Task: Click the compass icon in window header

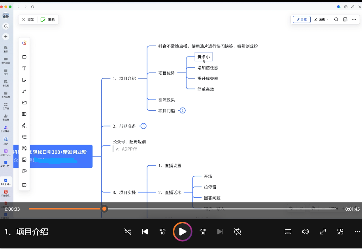Action: (346, 7)
